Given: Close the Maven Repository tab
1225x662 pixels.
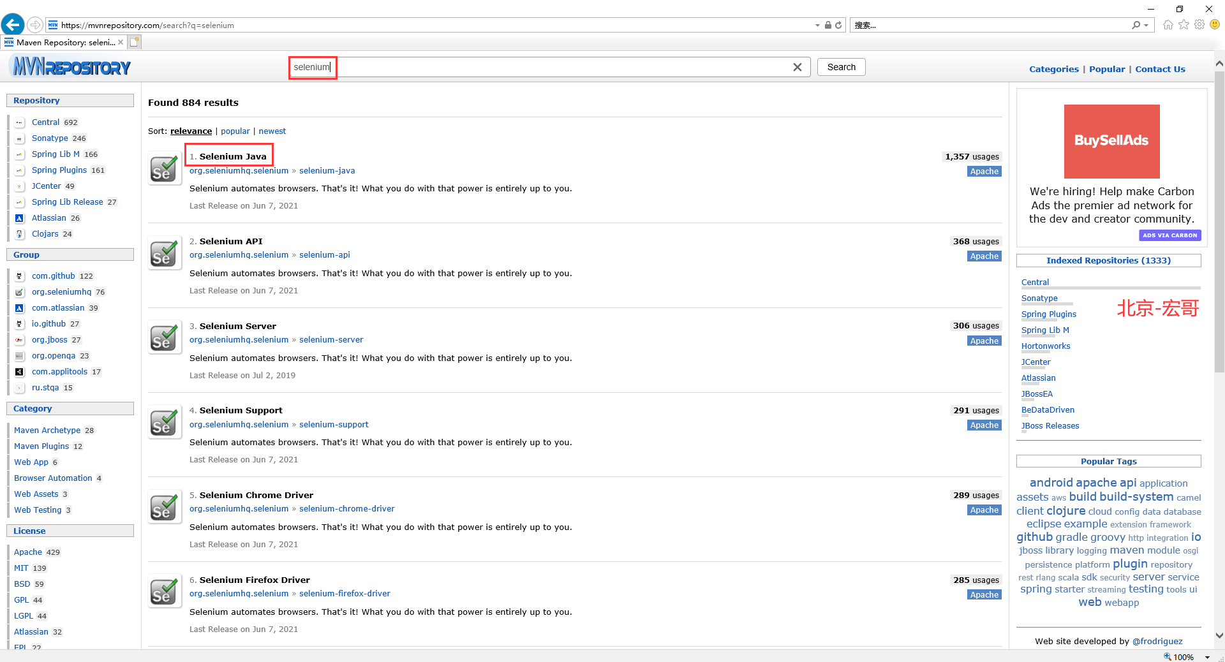Looking at the screenshot, I should click(x=121, y=42).
